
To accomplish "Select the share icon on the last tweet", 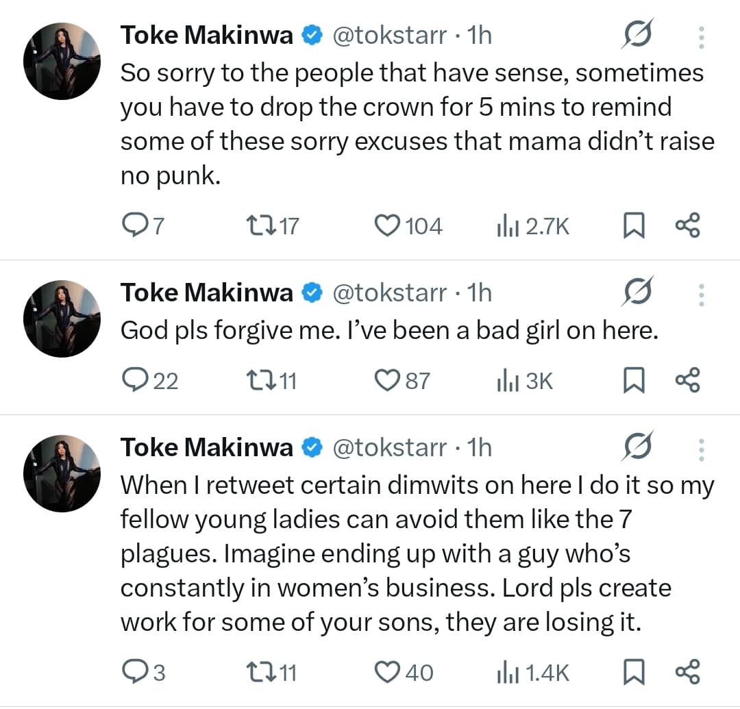I will click(x=687, y=671).
